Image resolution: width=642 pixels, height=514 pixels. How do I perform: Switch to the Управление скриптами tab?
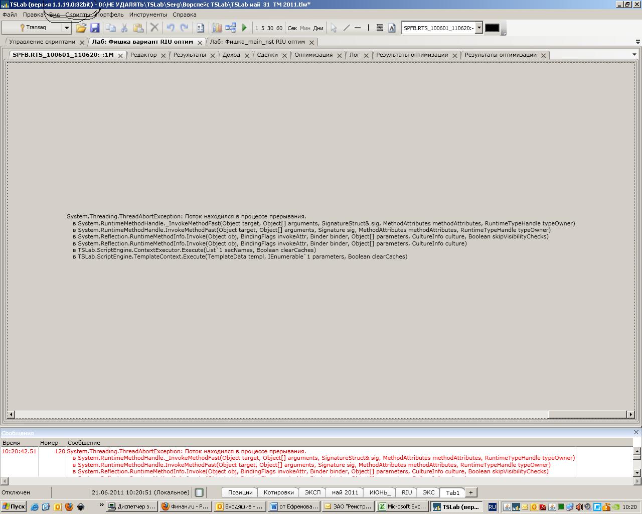pos(42,42)
